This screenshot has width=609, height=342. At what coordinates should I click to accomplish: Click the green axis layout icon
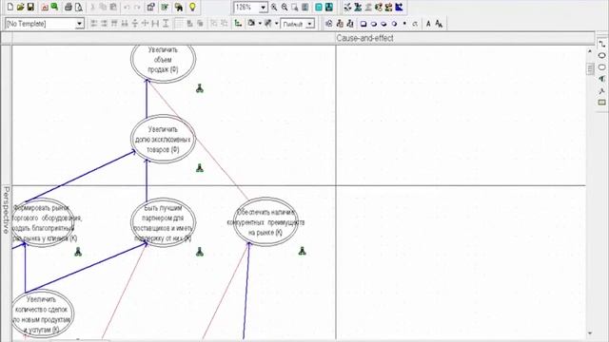238,24
